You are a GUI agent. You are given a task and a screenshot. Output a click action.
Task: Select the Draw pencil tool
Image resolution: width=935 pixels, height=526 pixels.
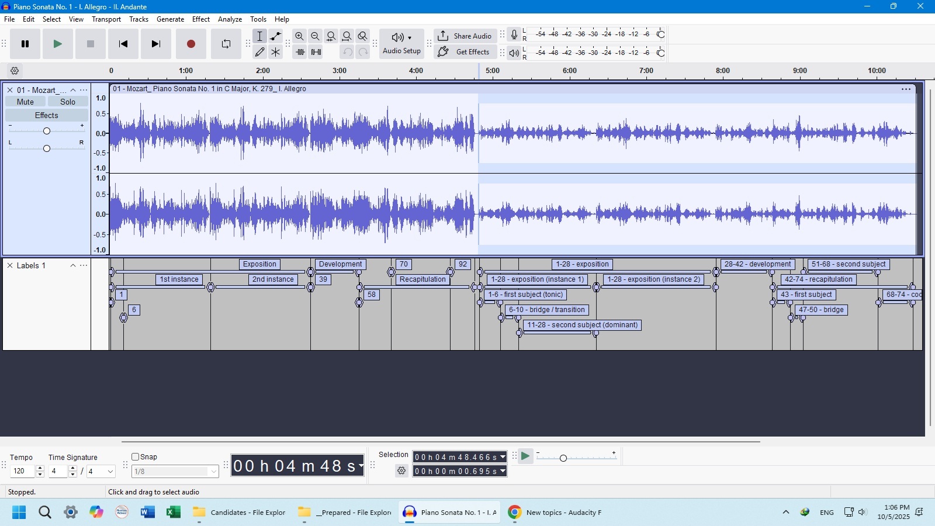pos(260,52)
